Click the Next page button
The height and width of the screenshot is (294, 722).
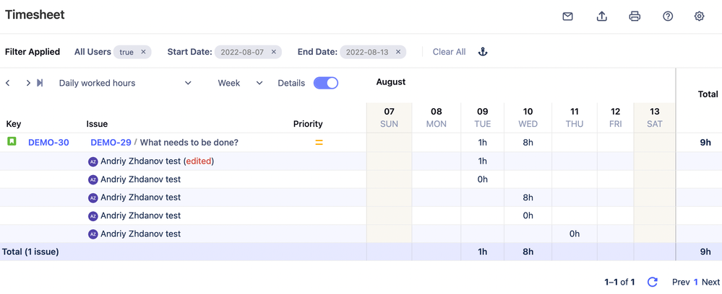(x=710, y=282)
